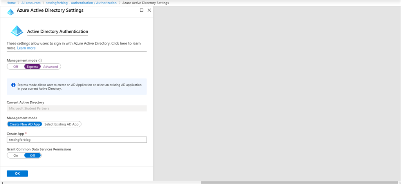Click the Create App label
This screenshot has width=401, height=184.
pos(16,133)
